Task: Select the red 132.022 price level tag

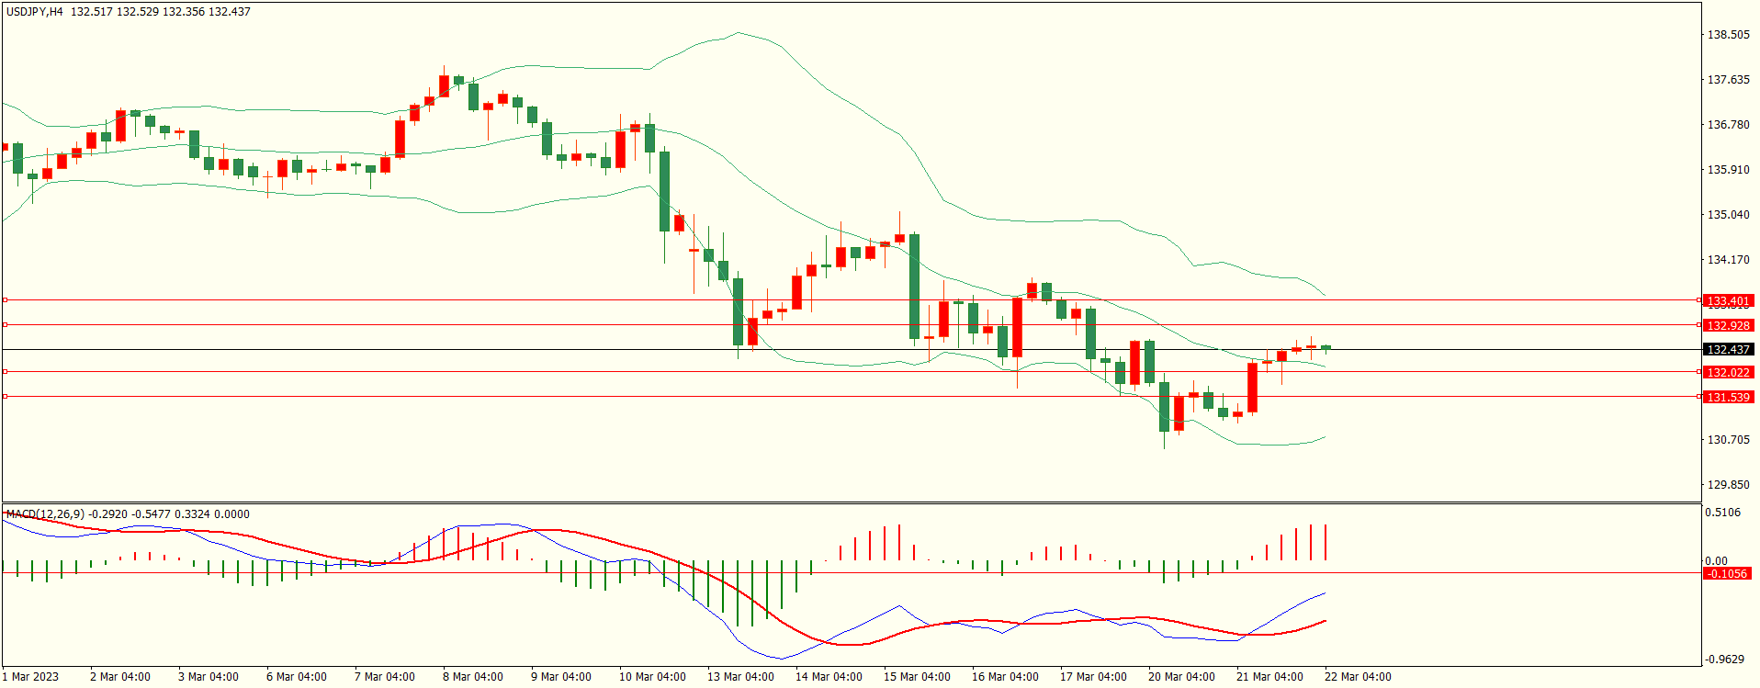Action: coord(1728,373)
